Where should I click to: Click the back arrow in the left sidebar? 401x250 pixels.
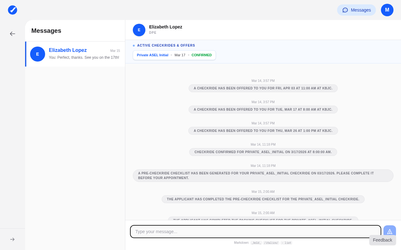pos(13,34)
